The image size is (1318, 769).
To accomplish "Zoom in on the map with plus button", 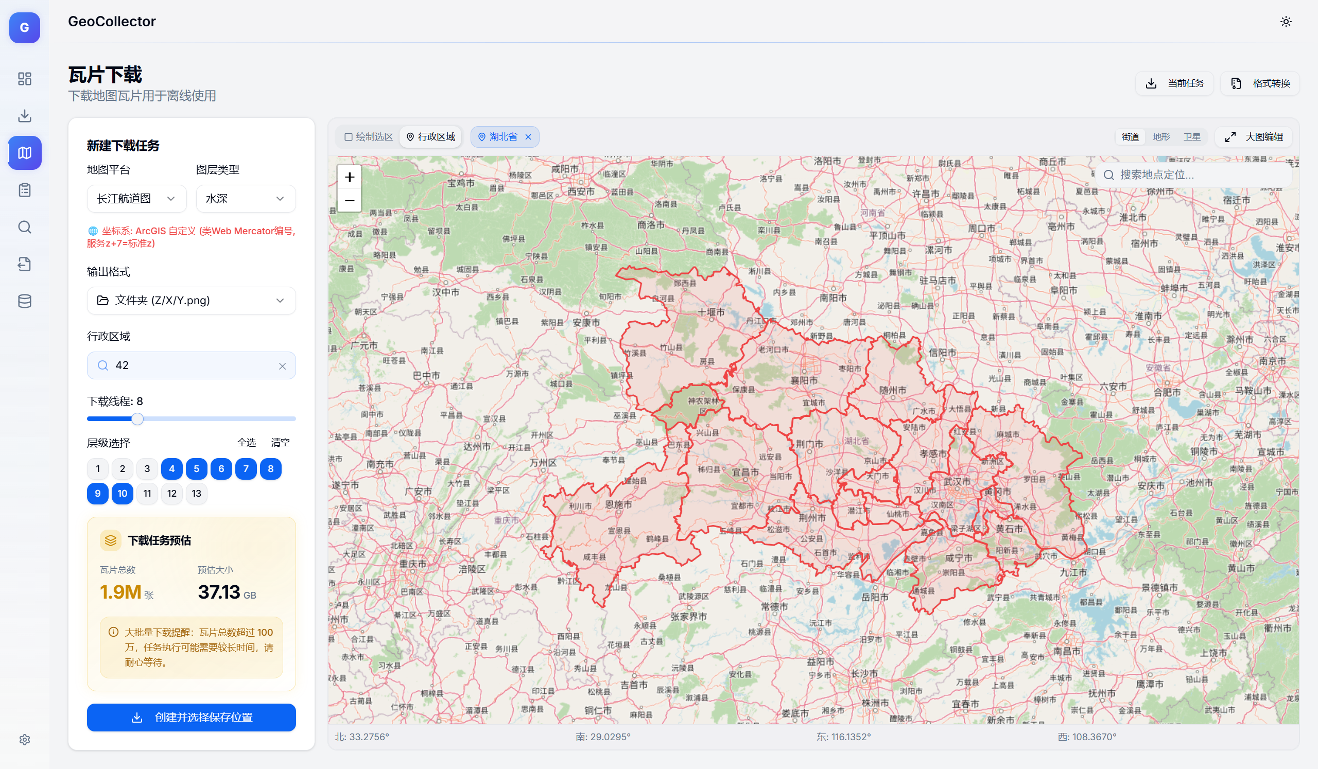I will (349, 177).
